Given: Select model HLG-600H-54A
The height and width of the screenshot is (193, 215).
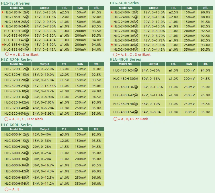Looking at the screenshot, I should [17, 184].
